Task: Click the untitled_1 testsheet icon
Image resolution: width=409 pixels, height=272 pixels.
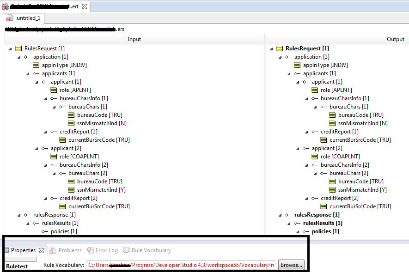Action: (10, 18)
